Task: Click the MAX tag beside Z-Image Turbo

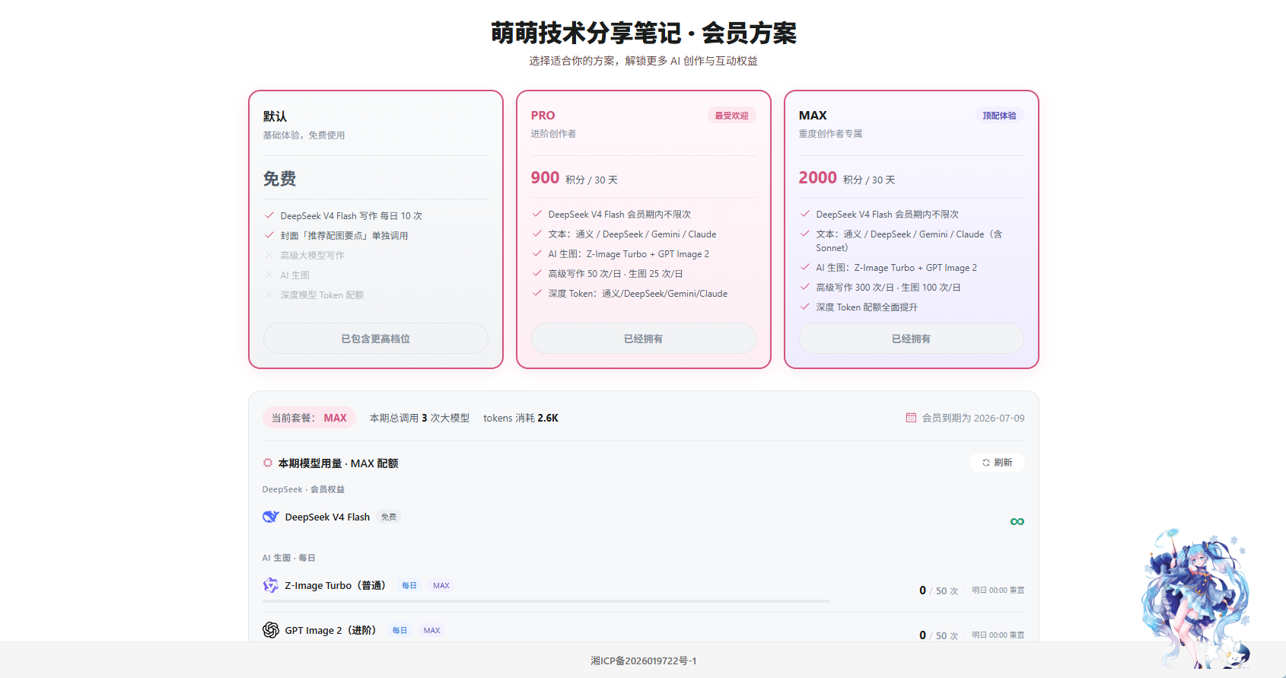Action: (441, 586)
